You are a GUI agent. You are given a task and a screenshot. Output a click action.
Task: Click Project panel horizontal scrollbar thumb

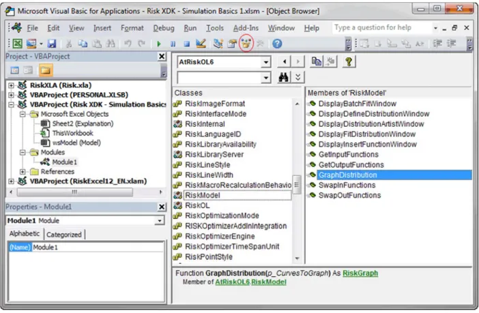pos(75,192)
